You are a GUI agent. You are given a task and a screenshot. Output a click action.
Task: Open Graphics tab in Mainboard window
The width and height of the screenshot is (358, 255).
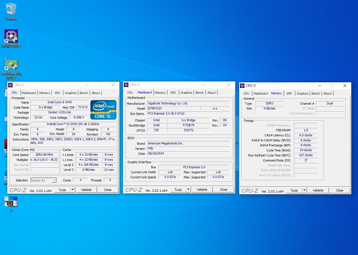click(187, 93)
